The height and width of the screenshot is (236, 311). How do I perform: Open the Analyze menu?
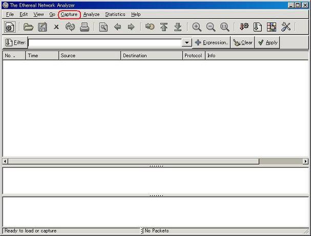(91, 14)
